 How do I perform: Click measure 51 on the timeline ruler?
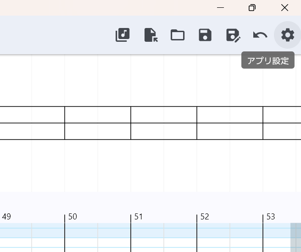click(139, 217)
